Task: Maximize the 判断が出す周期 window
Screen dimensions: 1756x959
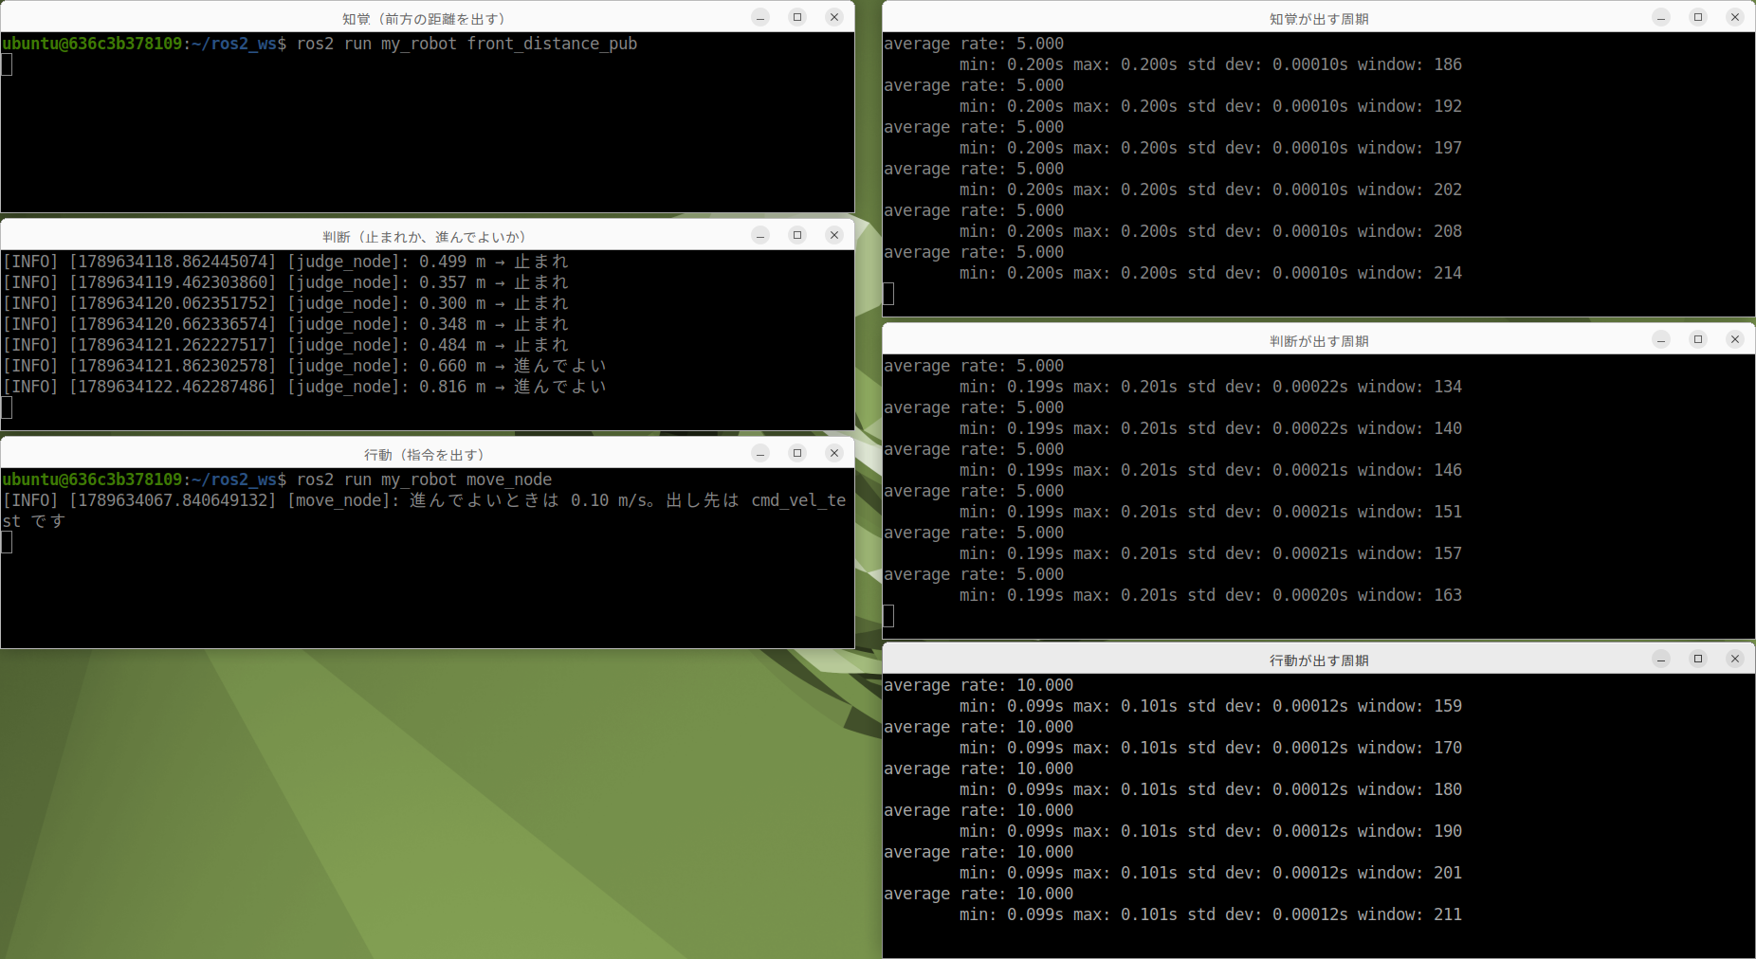Action: (x=1698, y=339)
